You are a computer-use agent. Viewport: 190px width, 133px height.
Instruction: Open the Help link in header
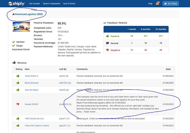pyautogui.click(x=150, y=4)
